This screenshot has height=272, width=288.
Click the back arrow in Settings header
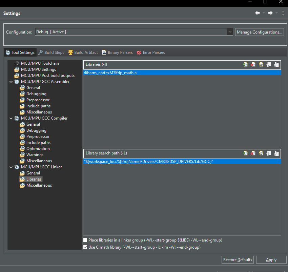(x=258, y=13)
